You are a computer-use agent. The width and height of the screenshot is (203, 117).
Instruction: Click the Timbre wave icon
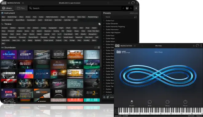click(x=2, y=24)
